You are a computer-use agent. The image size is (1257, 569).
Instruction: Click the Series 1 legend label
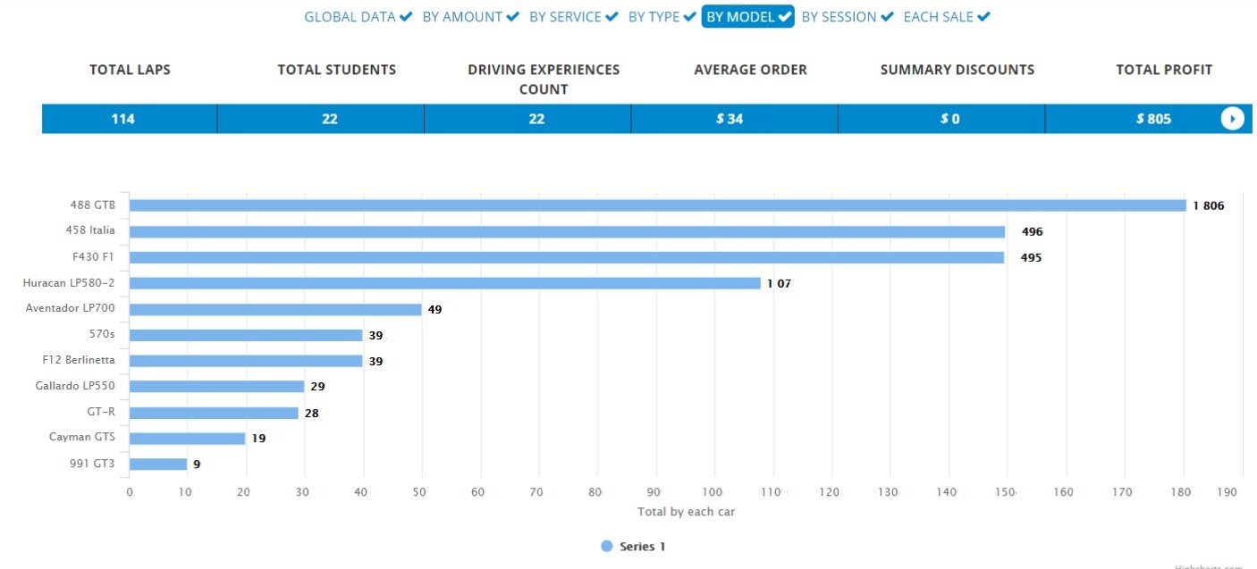(x=642, y=547)
